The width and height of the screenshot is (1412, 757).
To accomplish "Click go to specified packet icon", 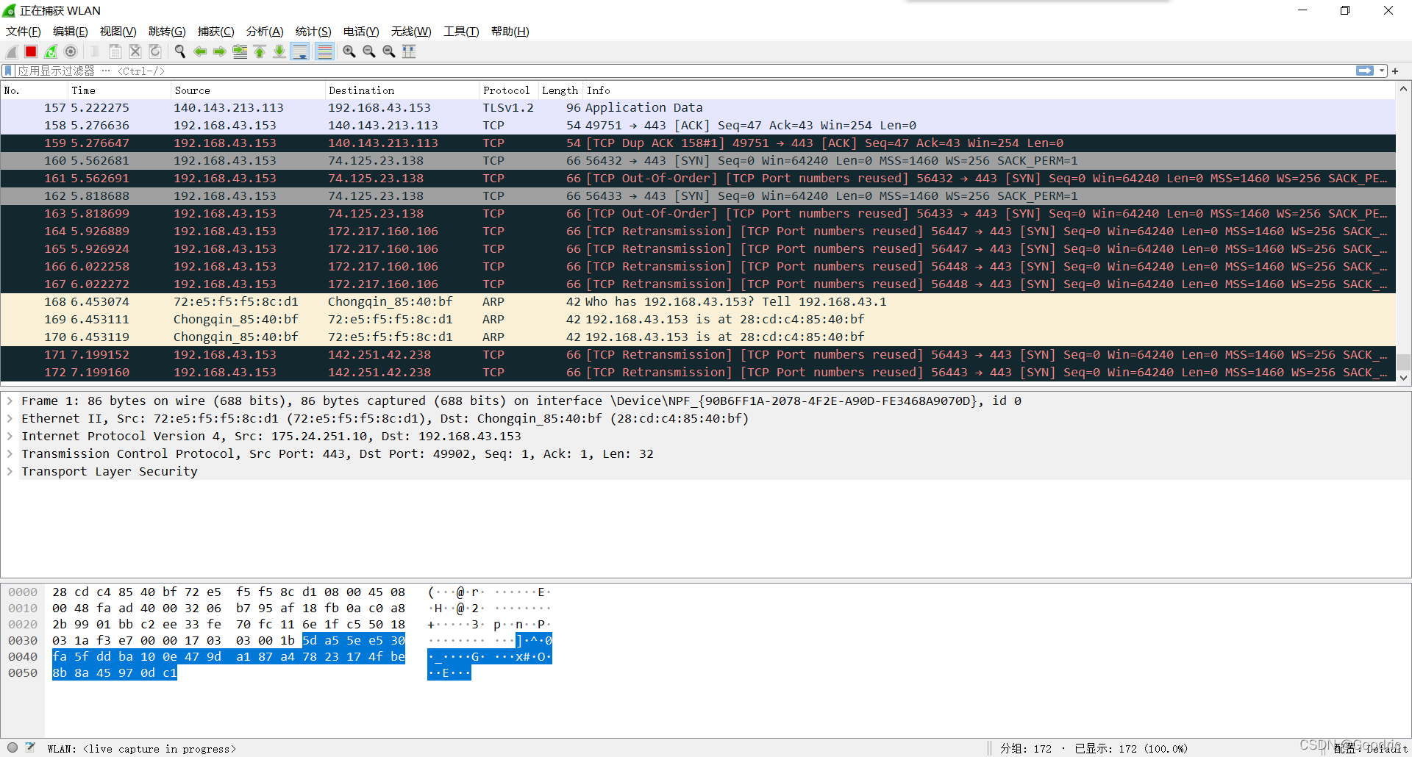I will (240, 51).
